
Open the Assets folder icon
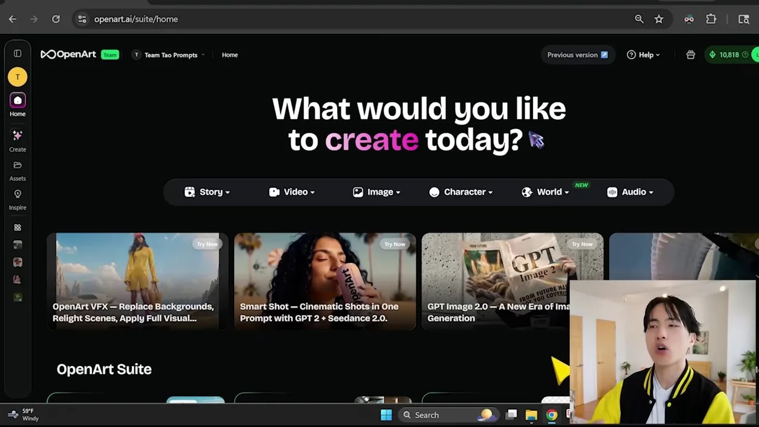(17, 165)
